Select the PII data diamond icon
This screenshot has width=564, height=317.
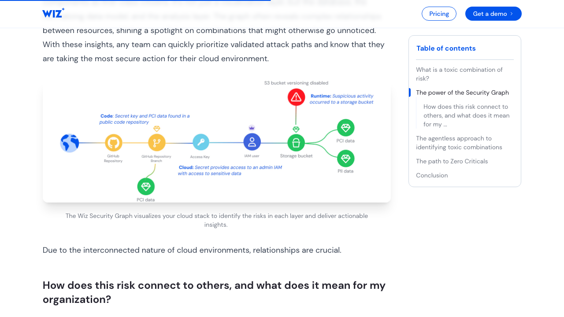point(346,158)
